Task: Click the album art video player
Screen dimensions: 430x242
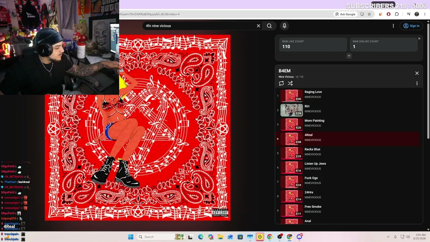Action: 138,128
